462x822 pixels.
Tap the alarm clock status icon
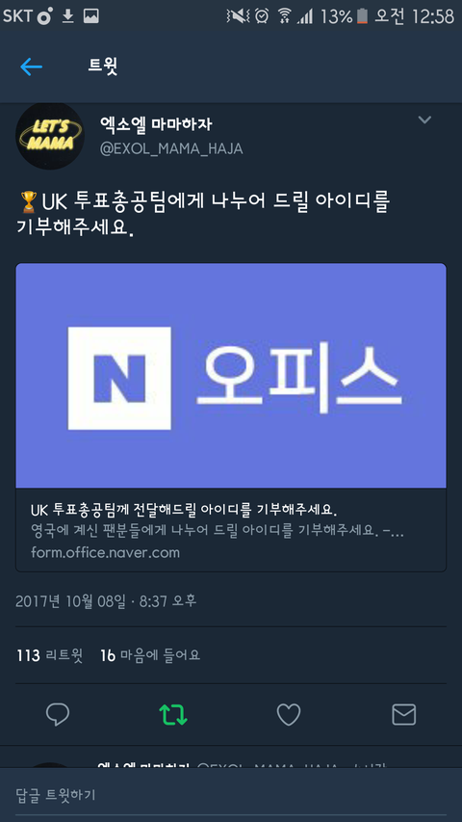262,16
